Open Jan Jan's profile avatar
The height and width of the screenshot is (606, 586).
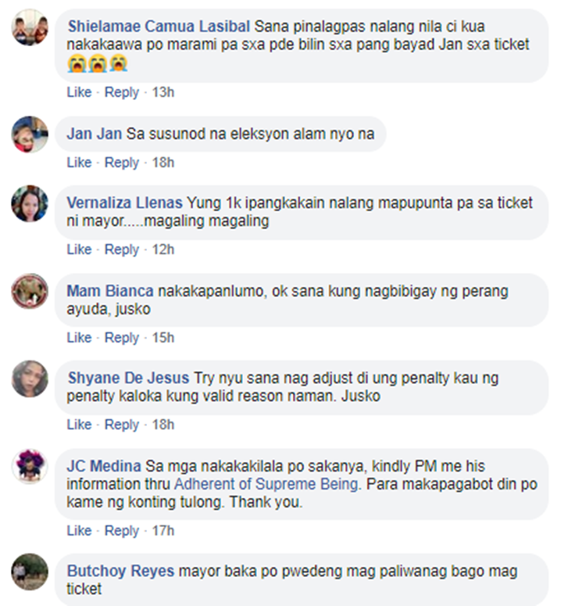pos(30,134)
